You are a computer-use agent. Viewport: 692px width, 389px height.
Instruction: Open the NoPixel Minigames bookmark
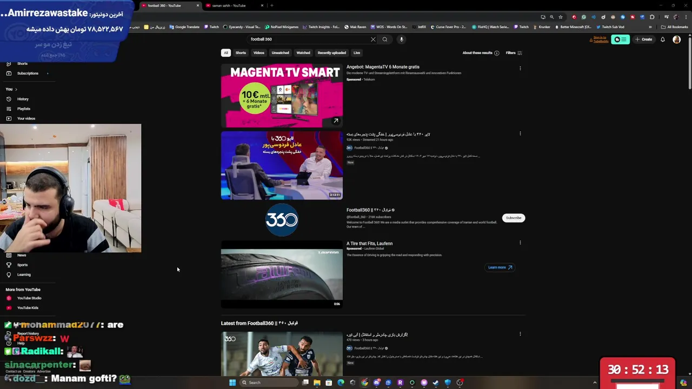(x=282, y=27)
